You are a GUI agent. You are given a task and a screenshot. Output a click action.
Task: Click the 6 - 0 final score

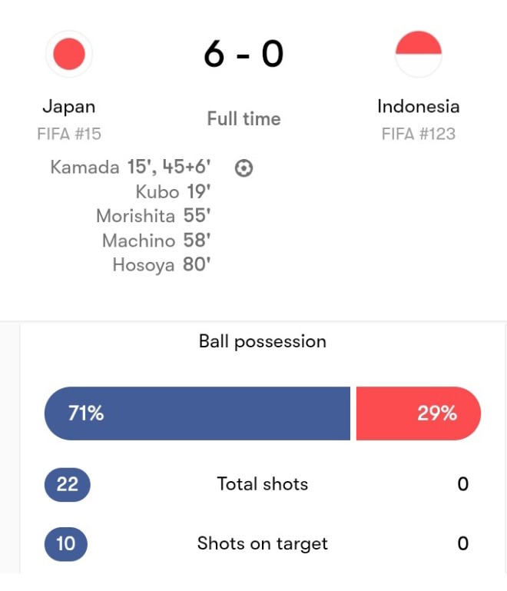click(244, 54)
